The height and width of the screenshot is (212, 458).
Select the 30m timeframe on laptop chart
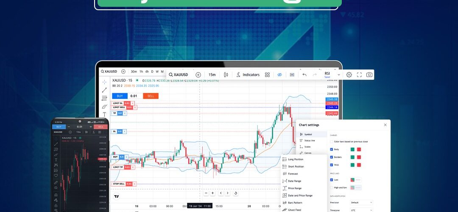tap(134, 72)
